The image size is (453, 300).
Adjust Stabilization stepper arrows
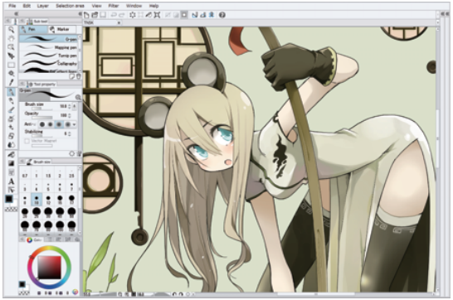point(70,134)
